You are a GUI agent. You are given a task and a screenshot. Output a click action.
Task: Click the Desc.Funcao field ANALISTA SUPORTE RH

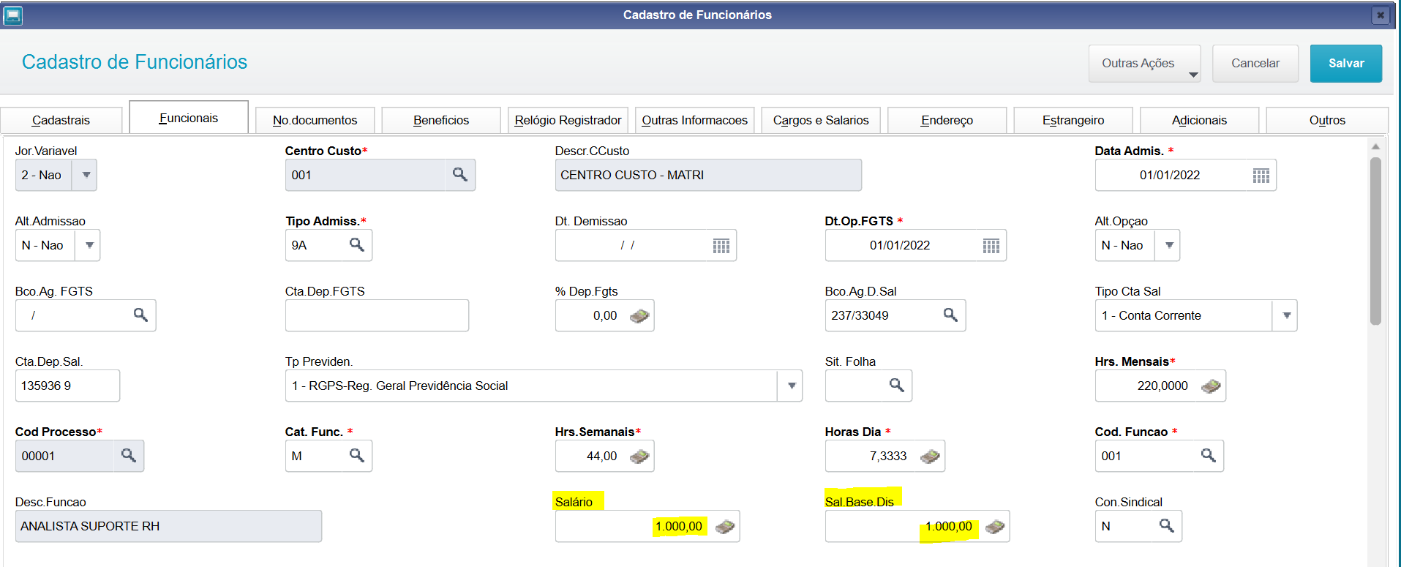(168, 526)
